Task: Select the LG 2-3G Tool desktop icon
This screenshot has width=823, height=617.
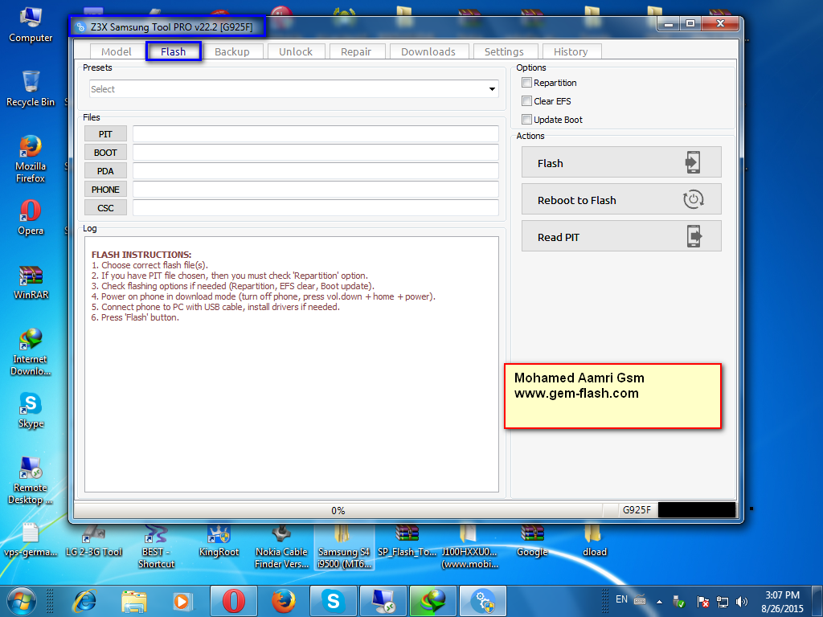Action: 93,541
